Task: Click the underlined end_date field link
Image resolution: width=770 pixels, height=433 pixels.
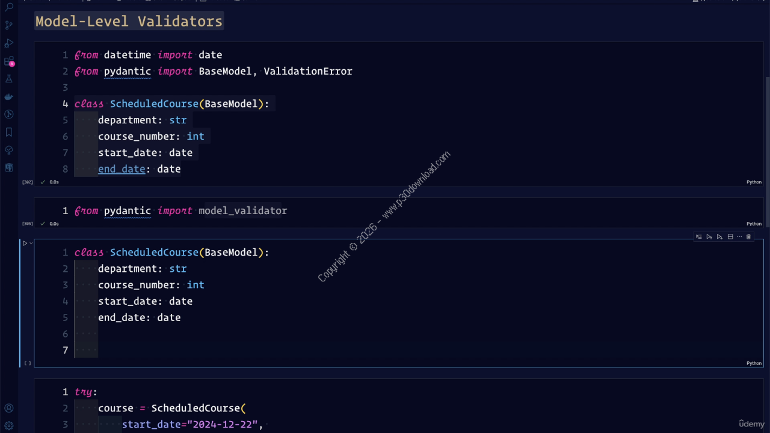Action: pyautogui.click(x=122, y=169)
